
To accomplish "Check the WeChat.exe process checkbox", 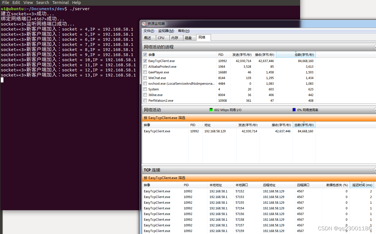I will (145, 78).
